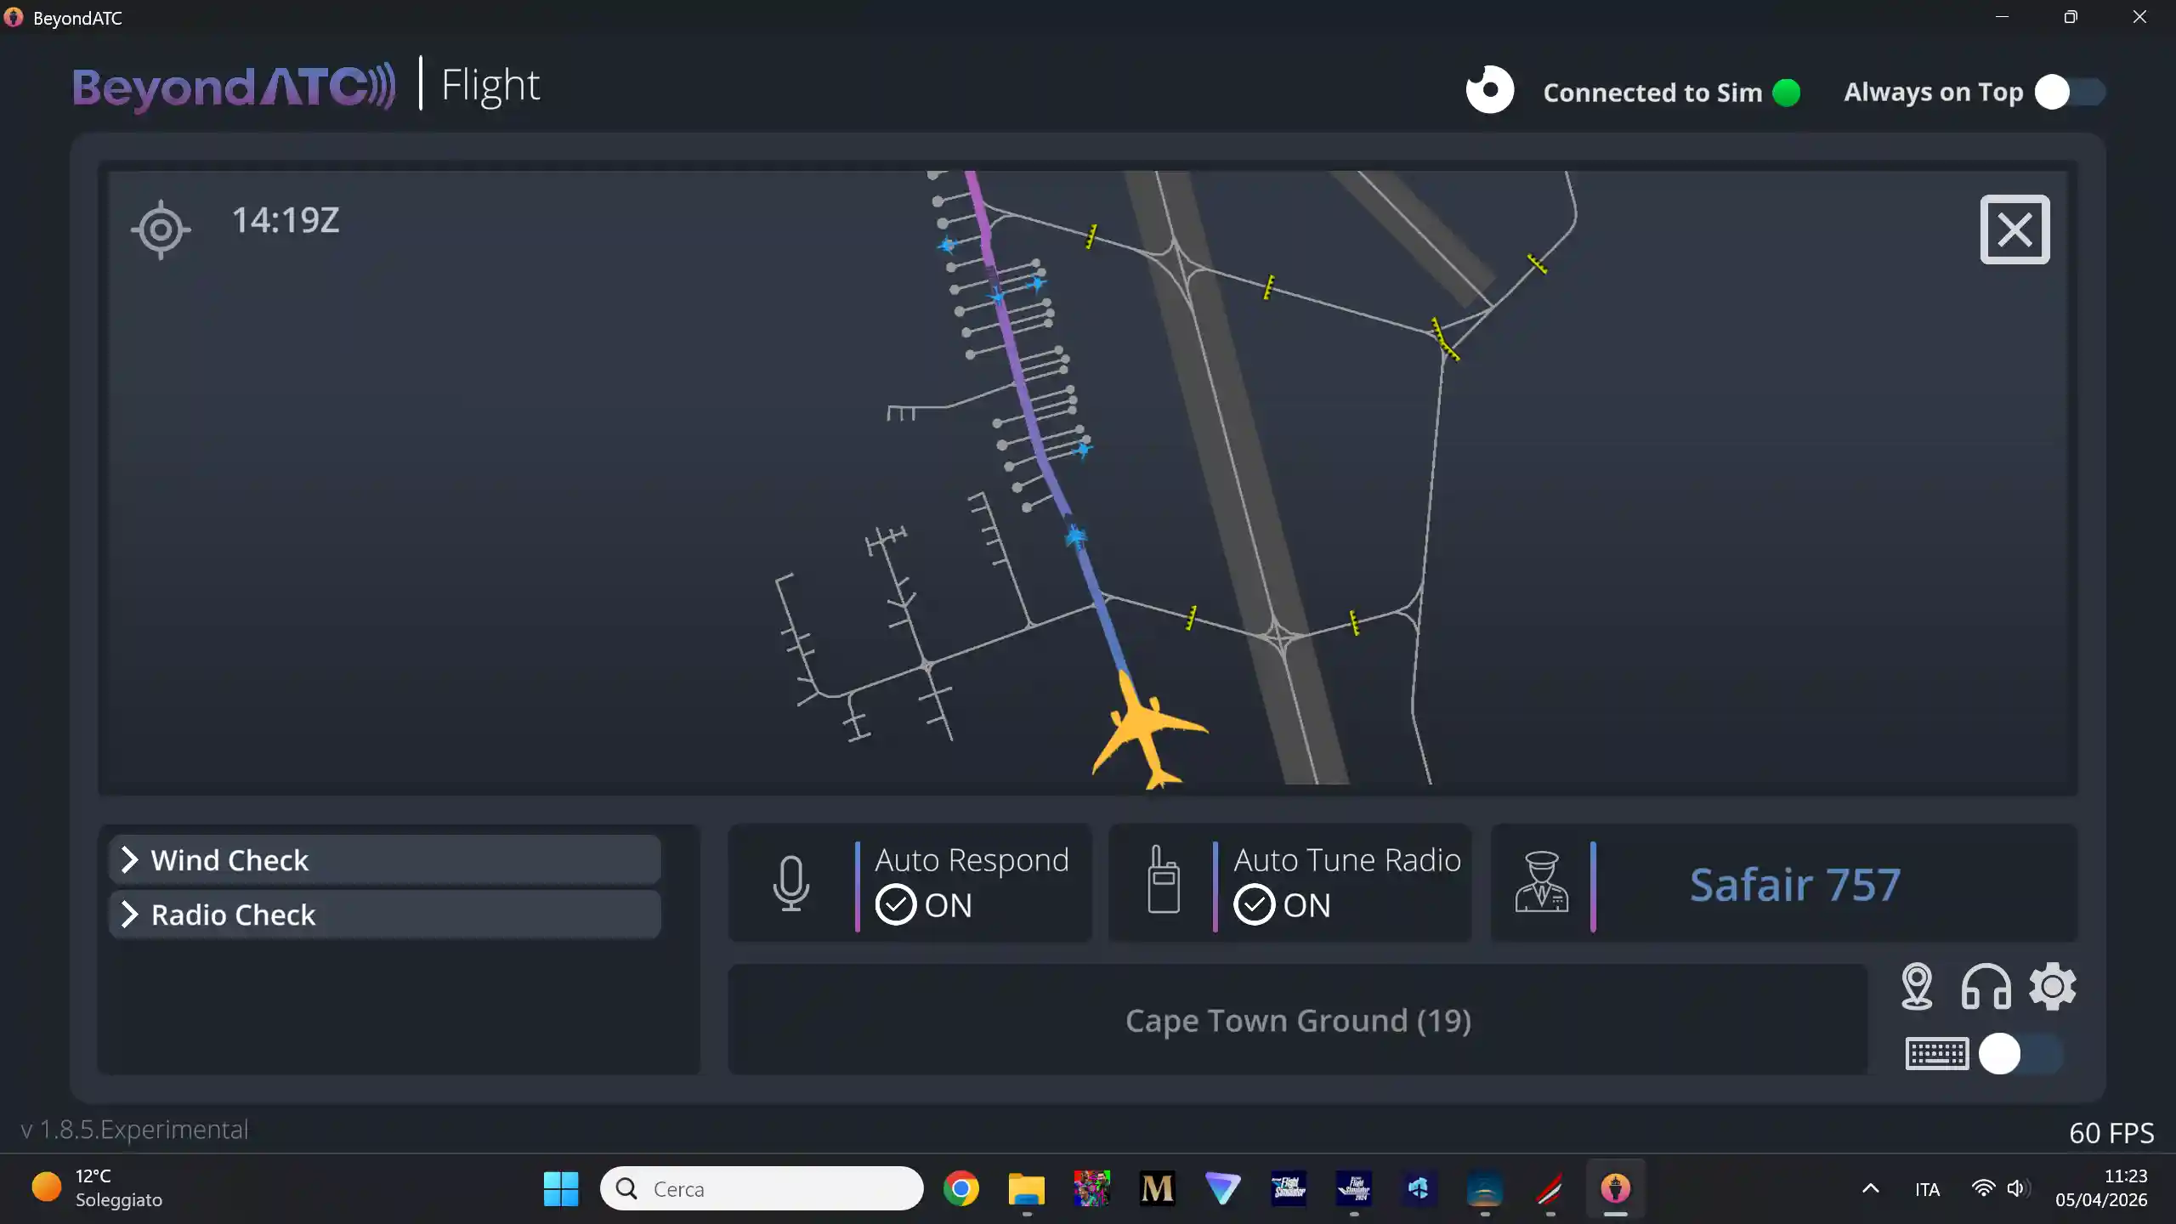This screenshot has width=2176, height=1224.
Task: Open the red aircraft tail app in taskbar
Action: (1550, 1188)
